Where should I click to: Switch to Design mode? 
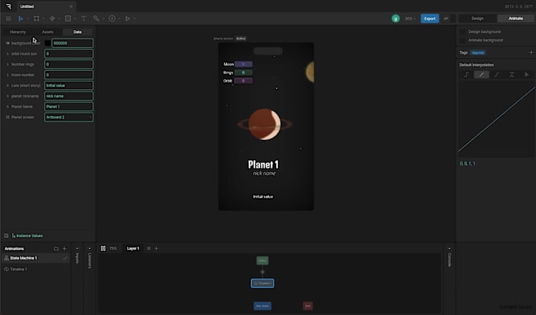coord(477,19)
